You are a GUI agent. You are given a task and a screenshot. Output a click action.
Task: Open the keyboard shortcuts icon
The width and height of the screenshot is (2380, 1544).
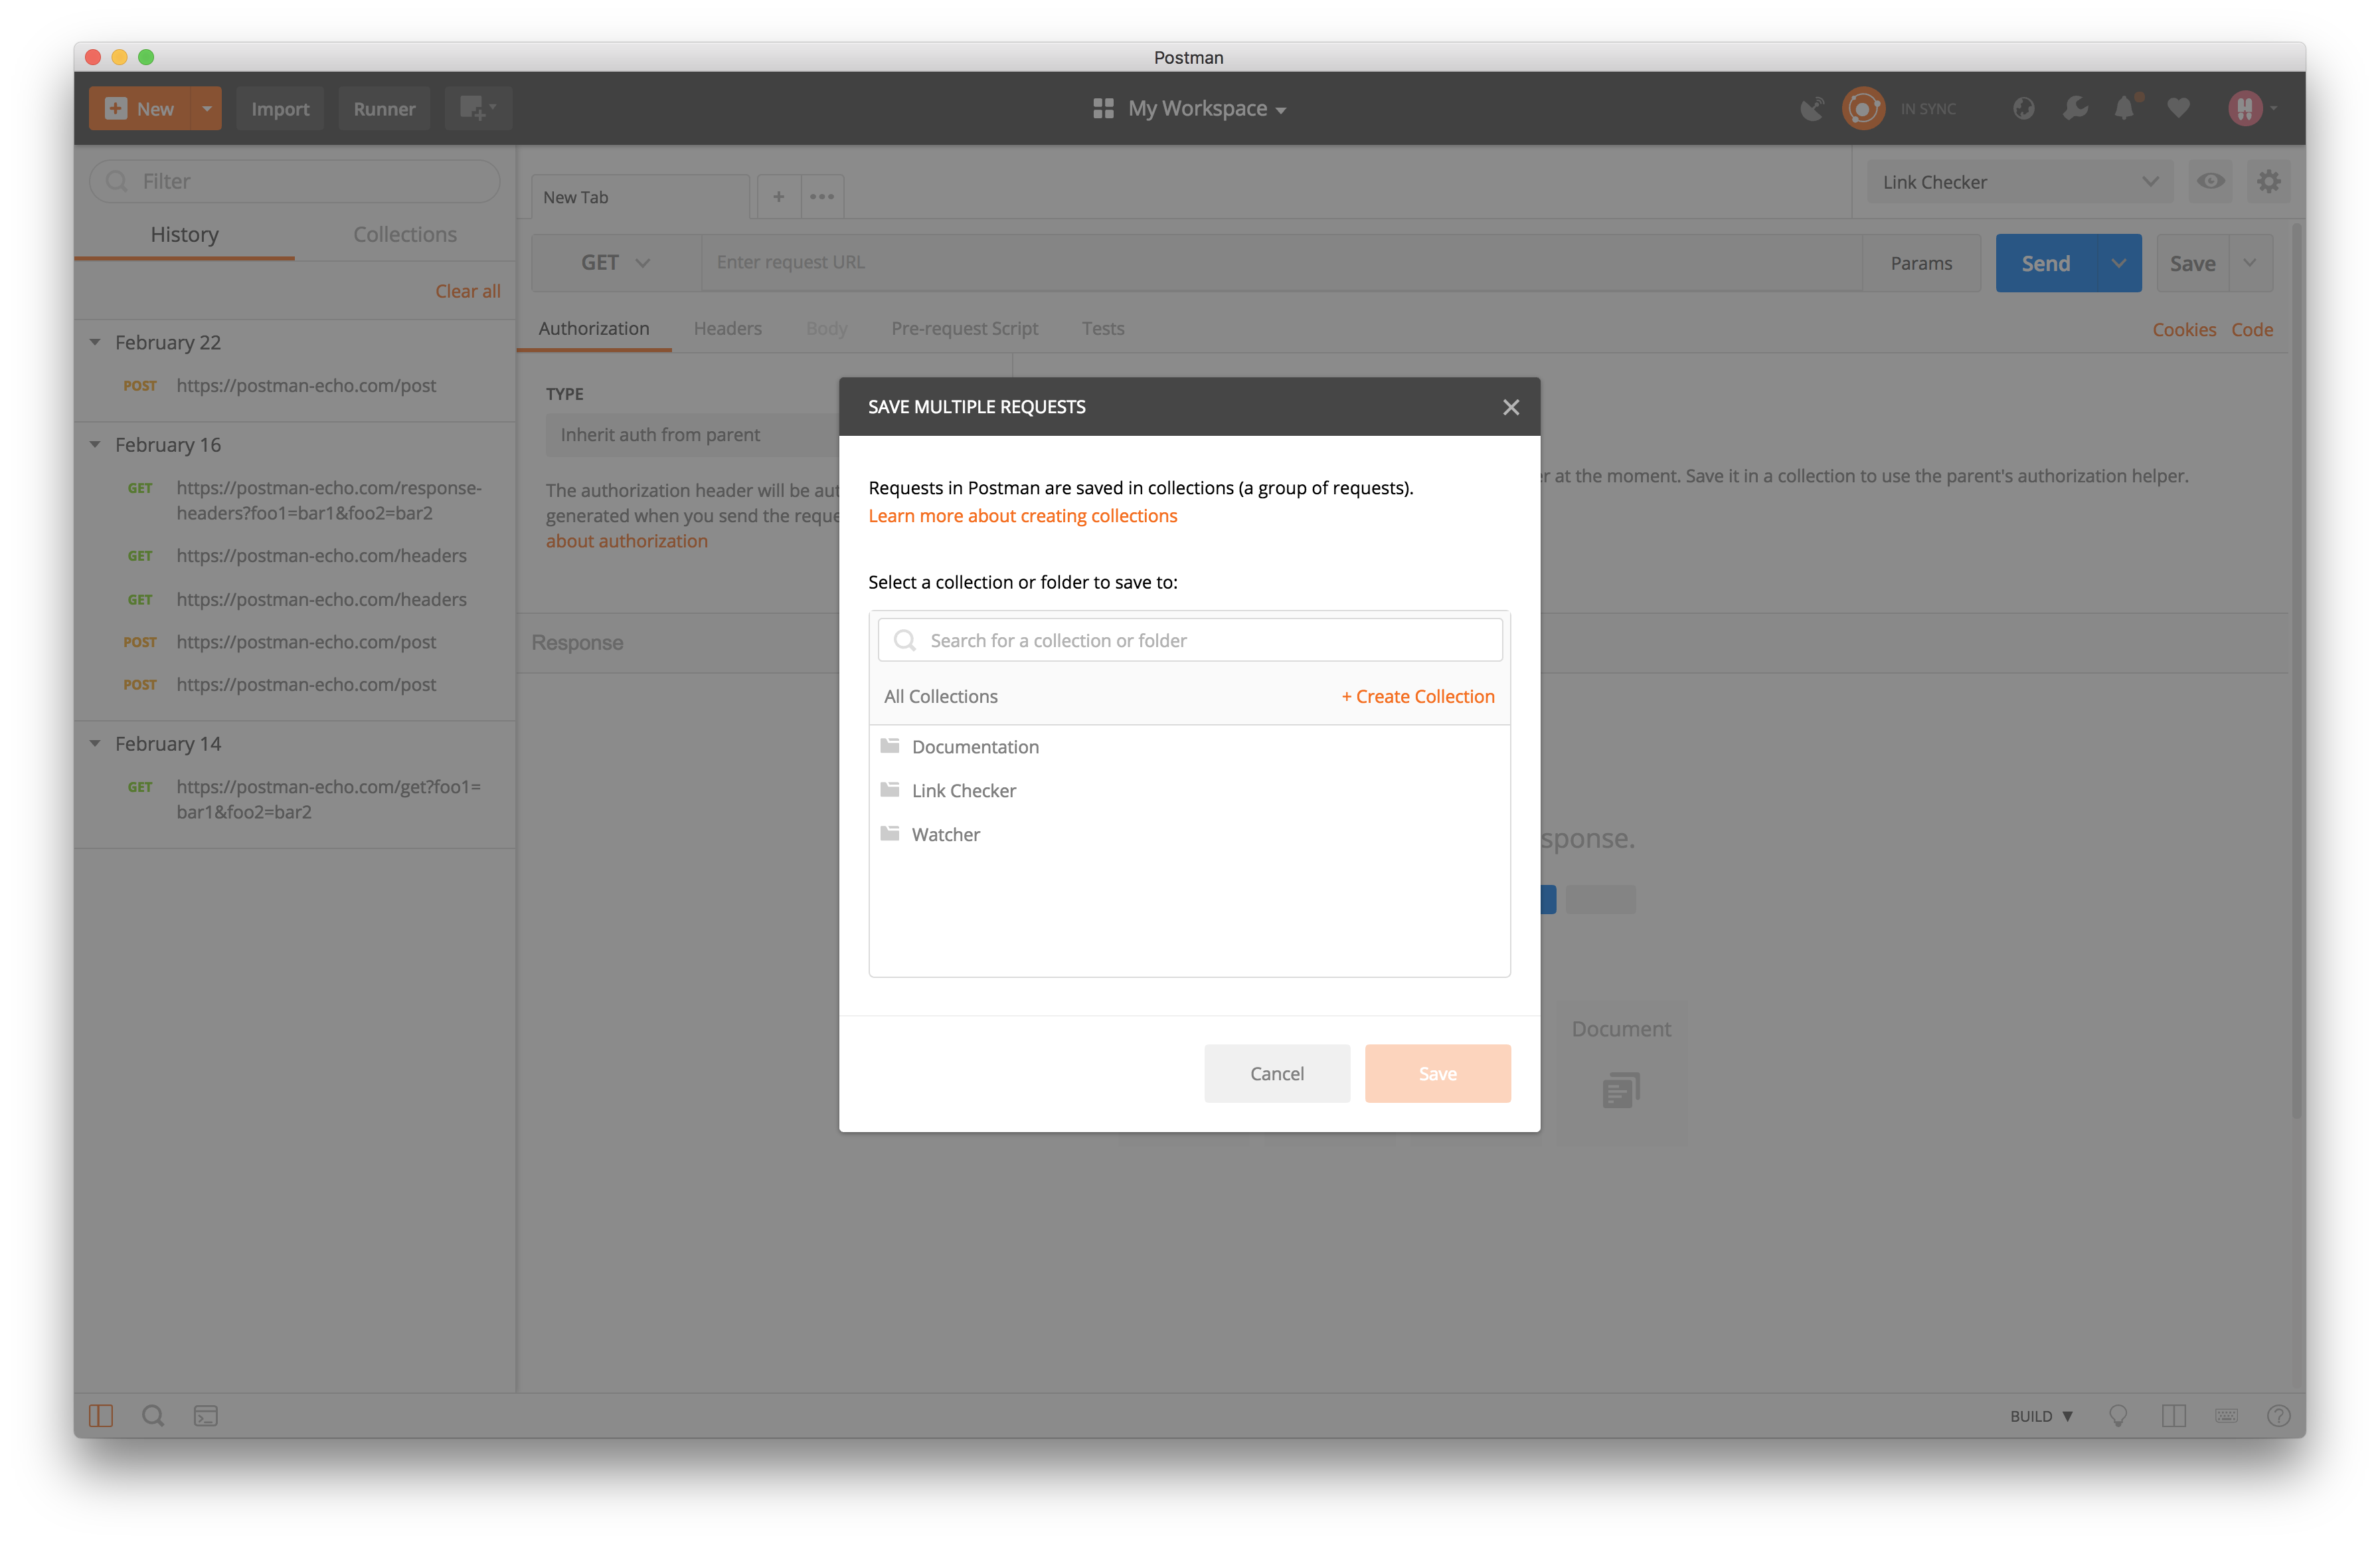2226,1415
